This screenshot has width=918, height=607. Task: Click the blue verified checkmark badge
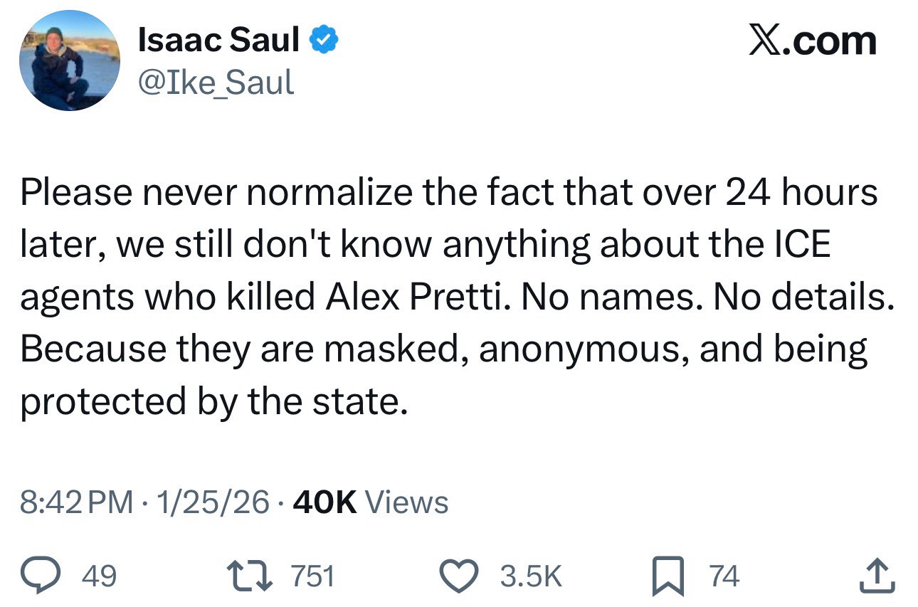(x=323, y=42)
